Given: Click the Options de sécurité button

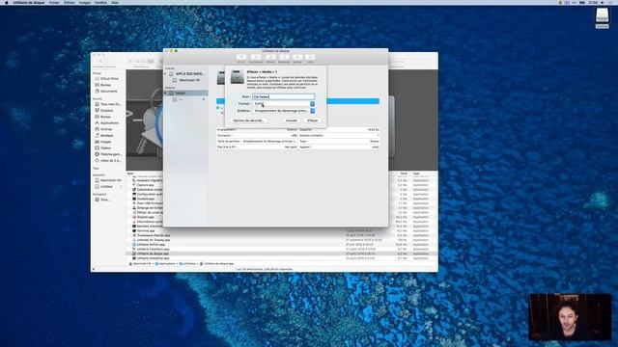Looking at the screenshot, I should 248,120.
